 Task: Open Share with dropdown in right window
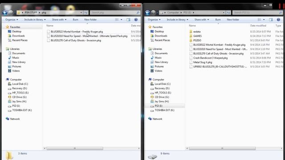click(x=202, y=20)
